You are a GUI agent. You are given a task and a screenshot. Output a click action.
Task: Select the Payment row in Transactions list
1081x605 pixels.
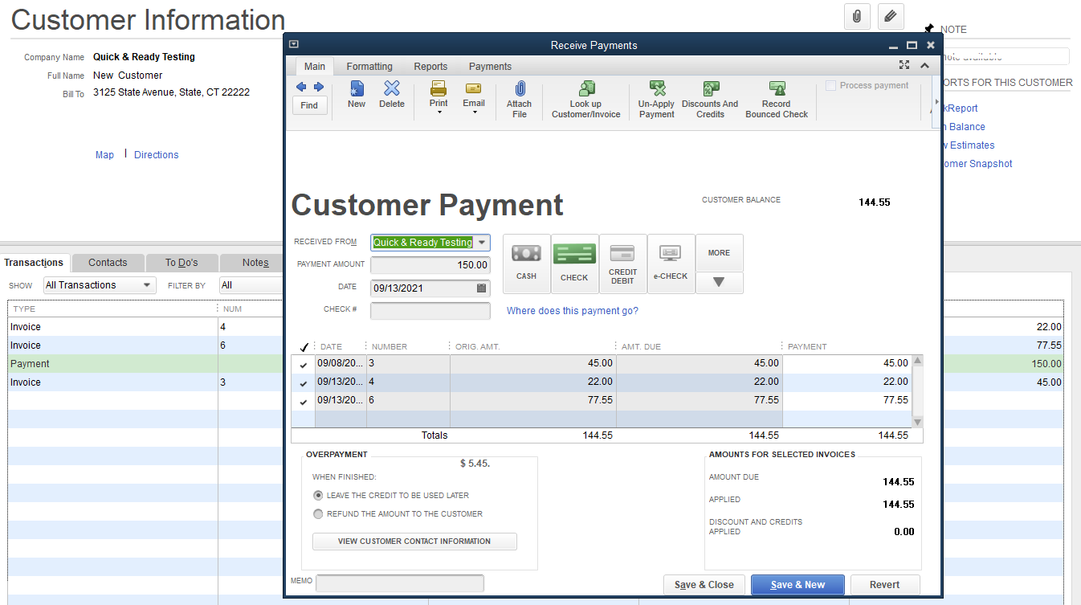pos(145,364)
